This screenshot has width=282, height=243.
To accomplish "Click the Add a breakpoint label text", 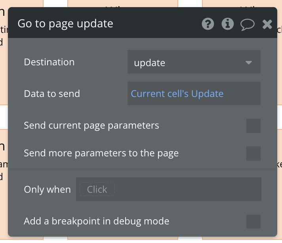I will pyautogui.click(x=96, y=221).
